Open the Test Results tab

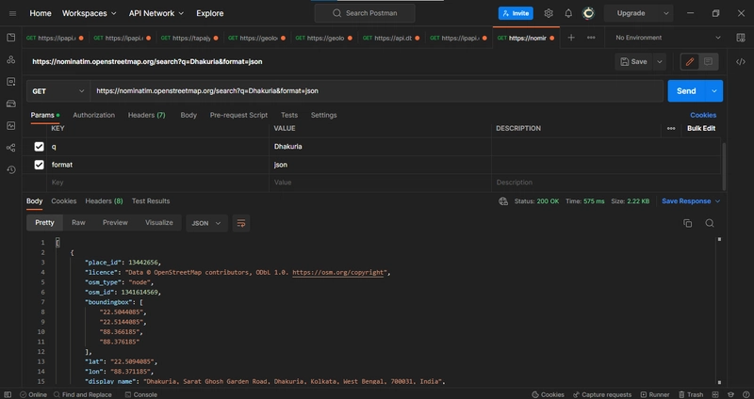coord(151,201)
